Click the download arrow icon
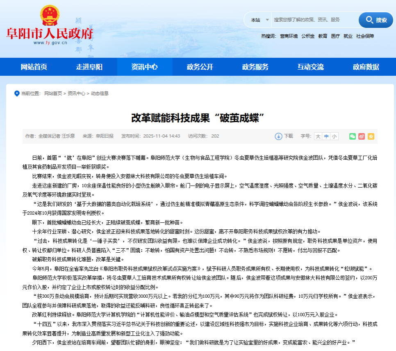Image resolution: width=396 pixels, height=351 pixels. coord(278,136)
